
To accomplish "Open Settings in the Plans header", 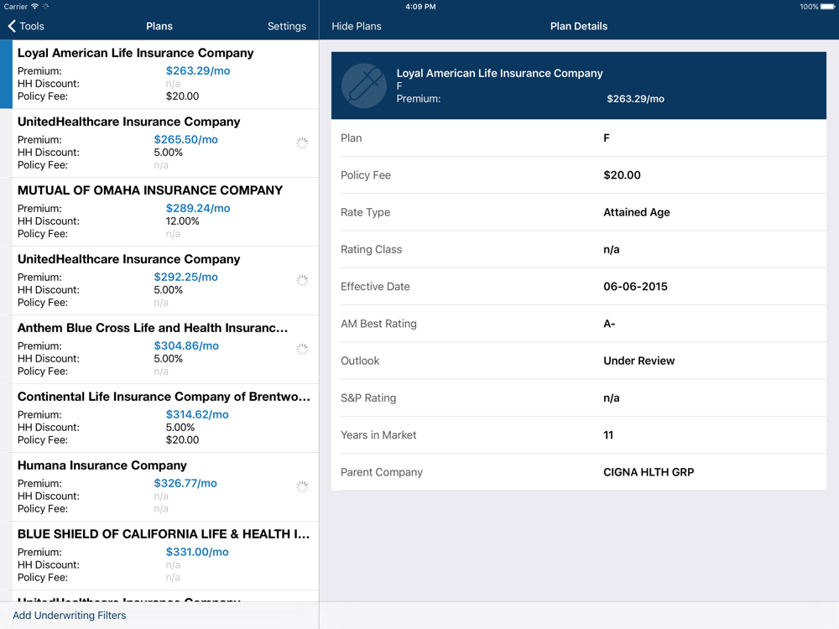I will pos(287,26).
